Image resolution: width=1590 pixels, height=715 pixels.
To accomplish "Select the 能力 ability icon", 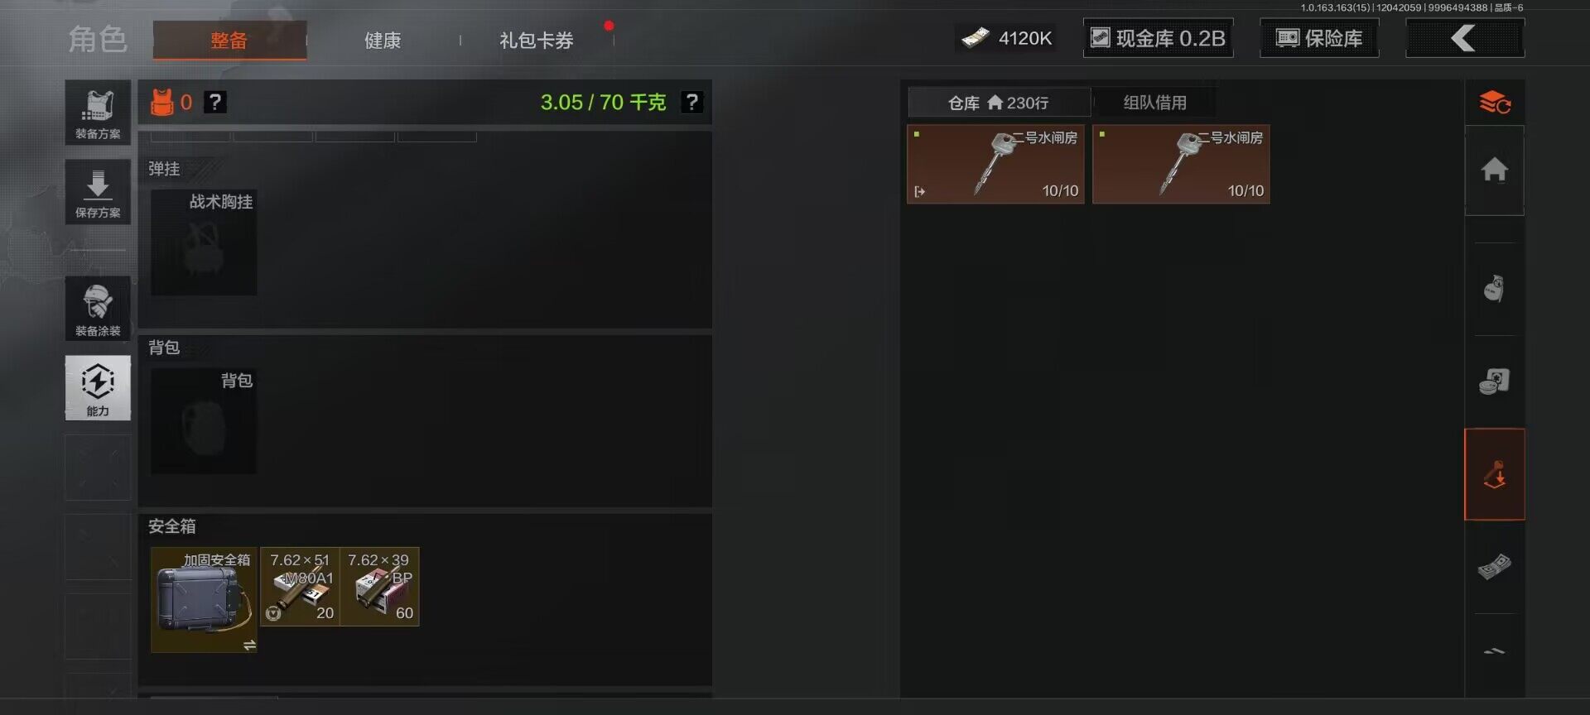I will [x=98, y=388].
